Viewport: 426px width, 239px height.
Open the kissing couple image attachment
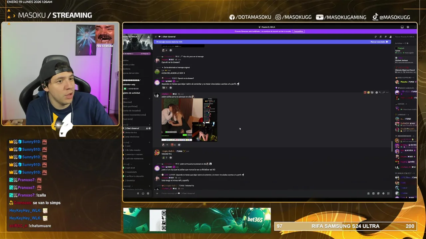pyautogui.click(x=189, y=120)
